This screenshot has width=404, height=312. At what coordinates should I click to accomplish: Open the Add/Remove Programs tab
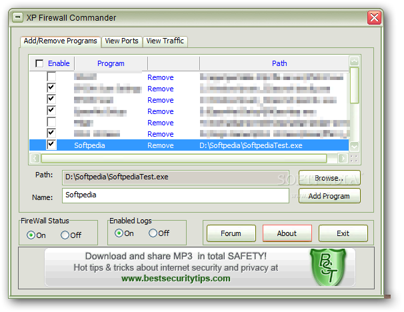coord(60,41)
